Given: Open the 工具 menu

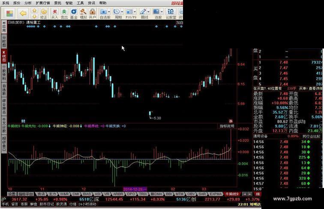Looking at the screenshot, I should point(80,3).
